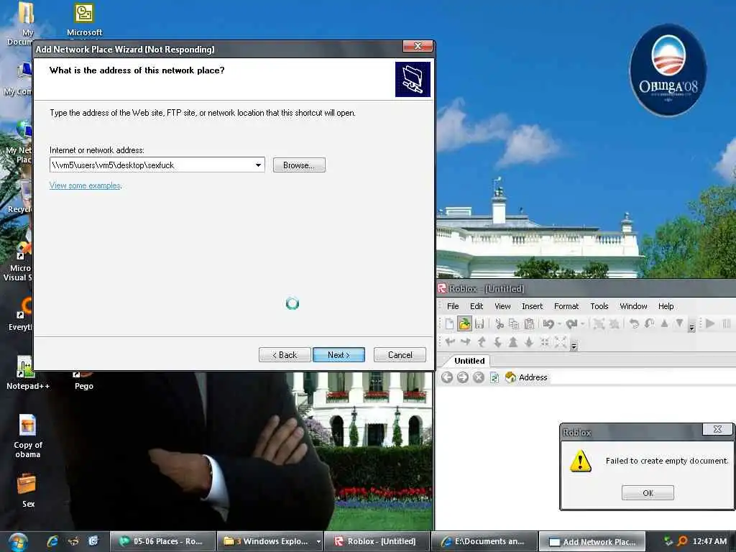
Task: Click browser Forward icon in Roblox
Action: (x=463, y=377)
